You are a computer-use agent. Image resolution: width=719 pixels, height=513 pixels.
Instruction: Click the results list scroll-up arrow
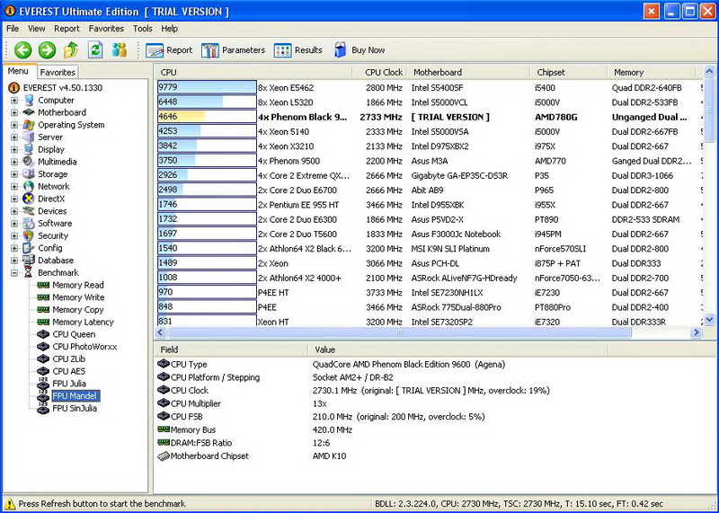(x=709, y=72)
